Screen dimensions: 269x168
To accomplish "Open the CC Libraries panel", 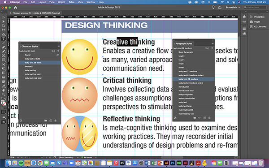I will click(258, 26).
